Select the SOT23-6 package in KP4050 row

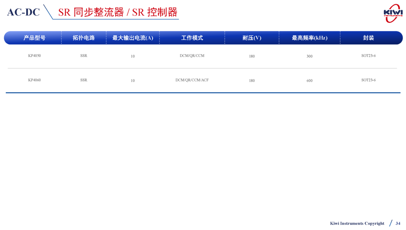tap(368, 56)
